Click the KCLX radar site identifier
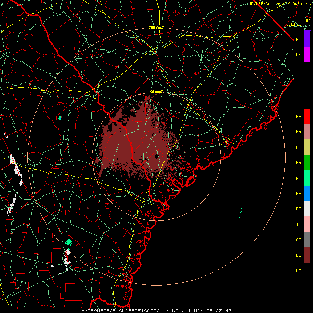The height and width of the screenshot is (313, 313). click(x=178, y=311)
